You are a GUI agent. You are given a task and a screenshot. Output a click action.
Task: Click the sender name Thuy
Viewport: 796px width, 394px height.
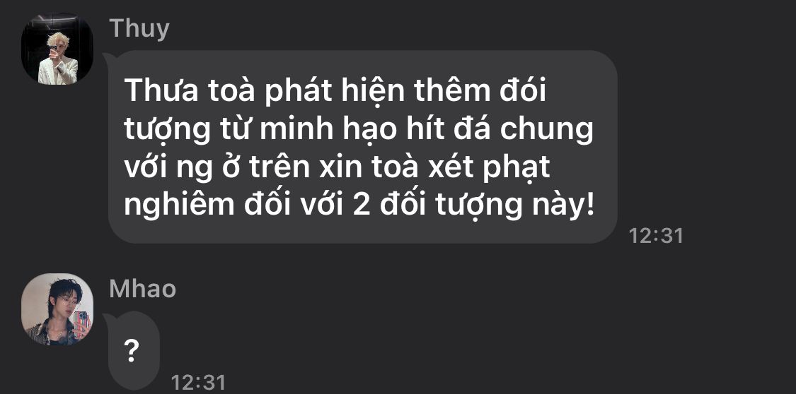coord(139,30)
